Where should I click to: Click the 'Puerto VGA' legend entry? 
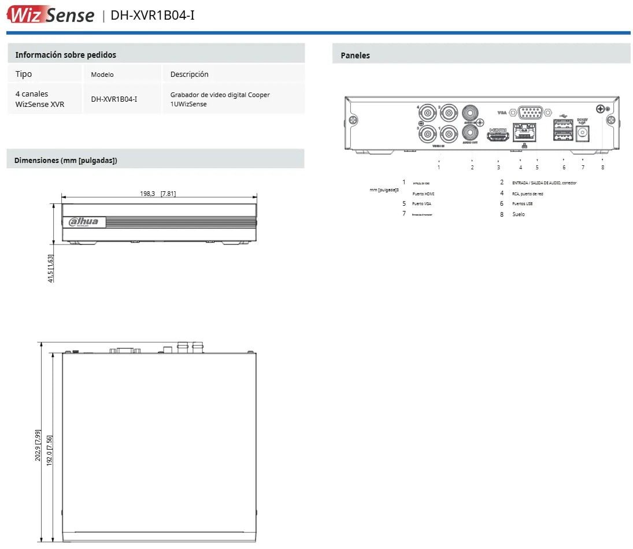pyautogui.click(x=421, y=204)
